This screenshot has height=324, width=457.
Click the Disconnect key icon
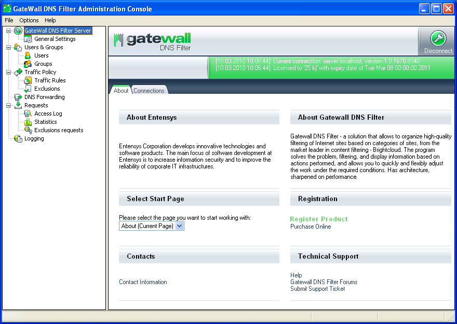[438, 38]
